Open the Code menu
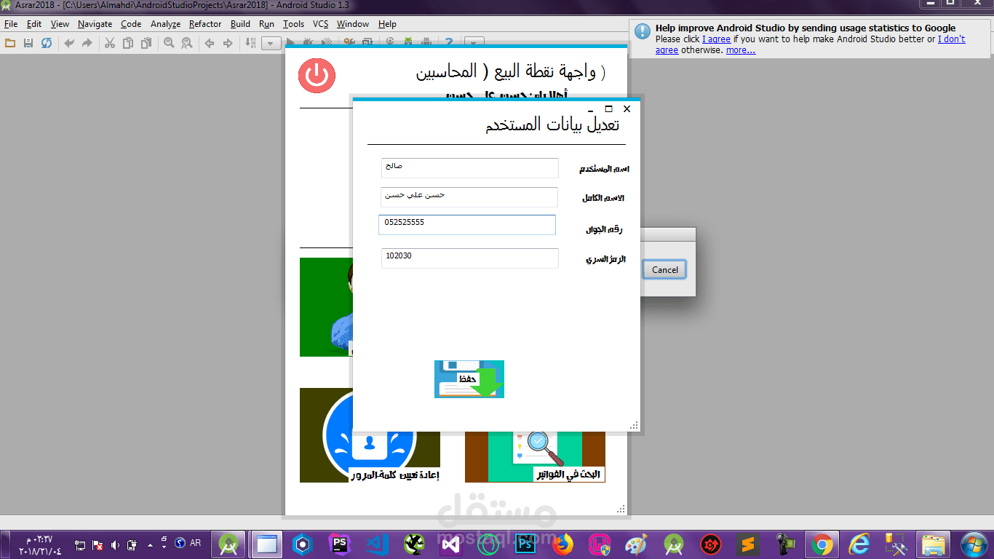Viewport: 994px width, 559px height. tap(131, 24)
